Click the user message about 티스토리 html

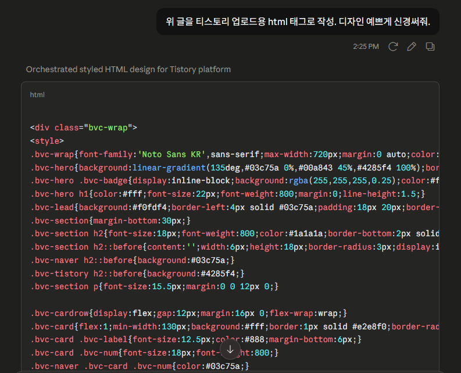[298, 22]
